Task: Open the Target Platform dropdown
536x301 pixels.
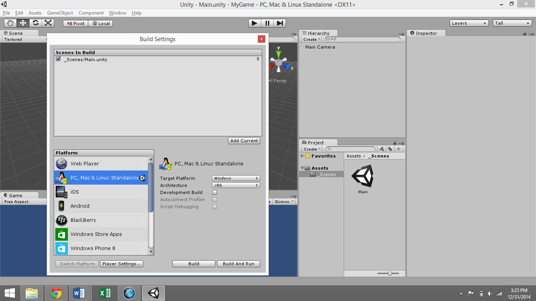Action: (x=235, y=178)
